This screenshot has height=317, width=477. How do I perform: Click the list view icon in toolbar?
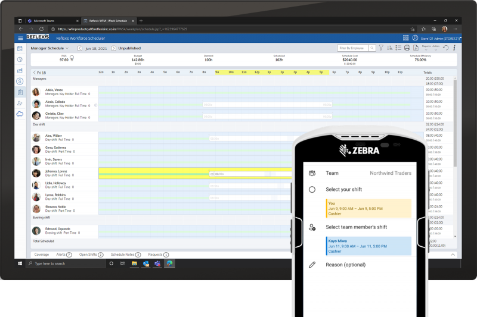398,48
